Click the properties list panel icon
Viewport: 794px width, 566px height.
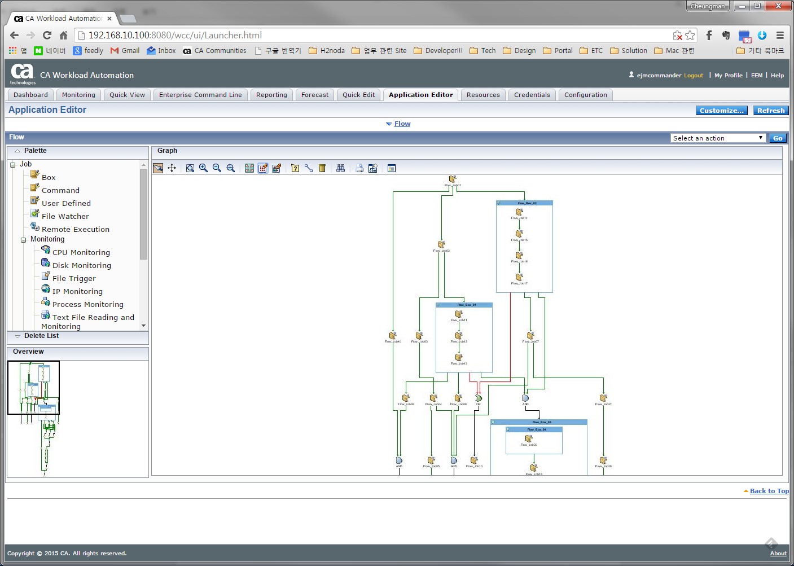click(x=392, y=168)
